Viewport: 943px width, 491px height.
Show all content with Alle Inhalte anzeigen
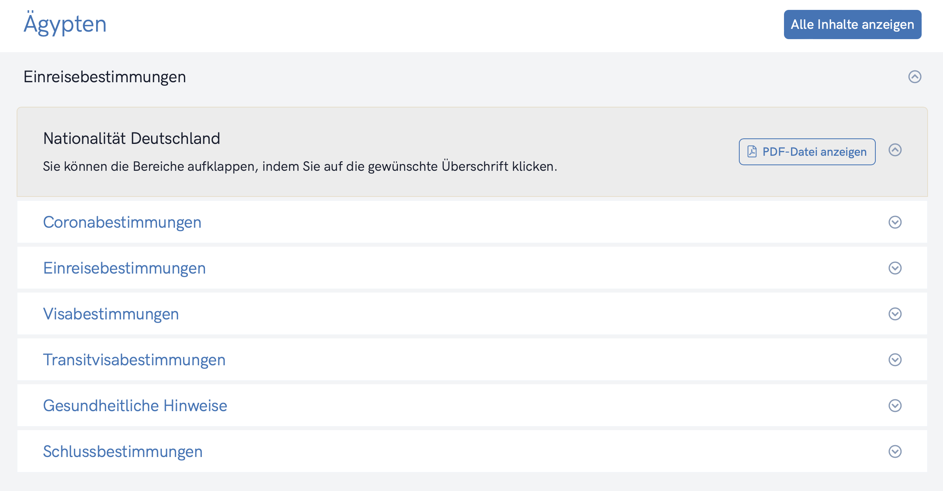coord(852,25)
